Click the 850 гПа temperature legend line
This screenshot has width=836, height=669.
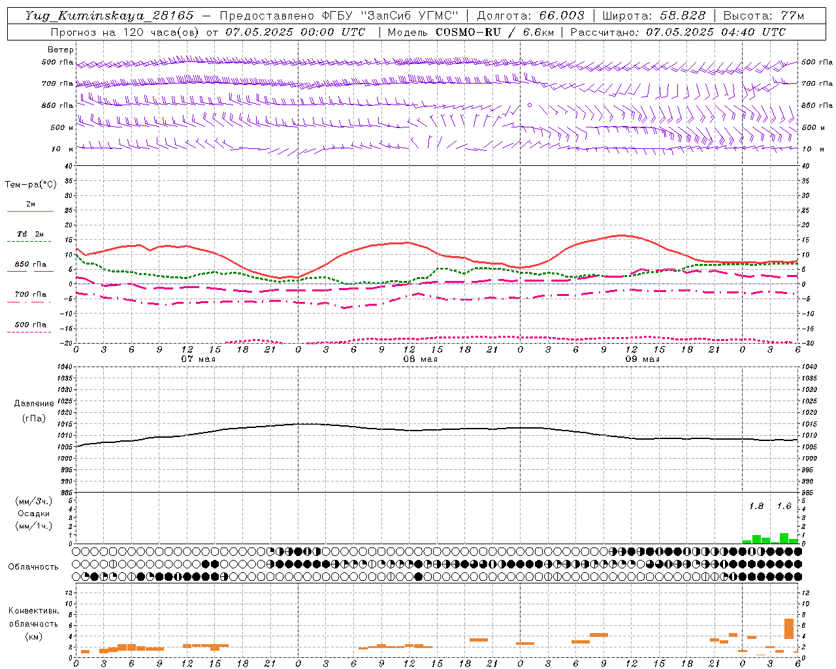pyautogui.click(x=30, y=271)
